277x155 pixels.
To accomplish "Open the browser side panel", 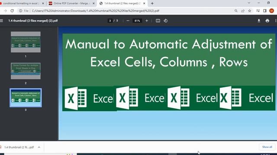I will point(264,11).
